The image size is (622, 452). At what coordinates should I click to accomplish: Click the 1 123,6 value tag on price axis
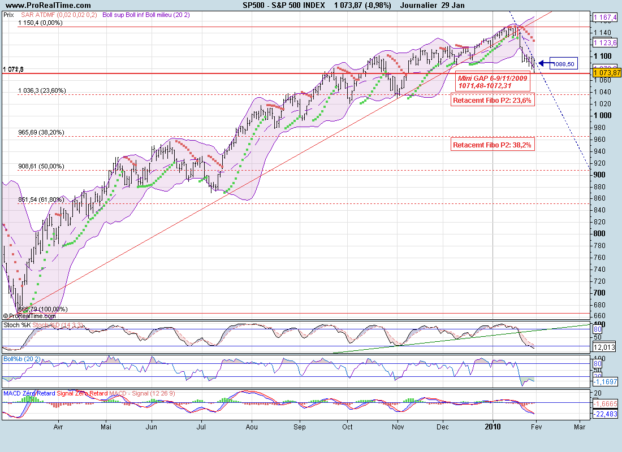click(605, 42)
